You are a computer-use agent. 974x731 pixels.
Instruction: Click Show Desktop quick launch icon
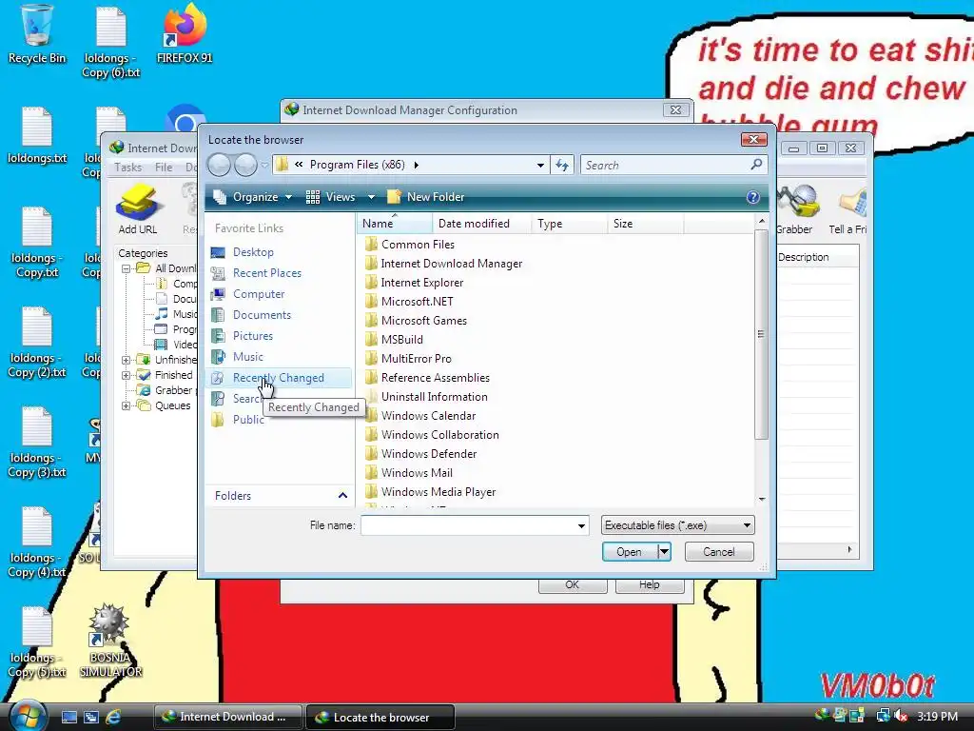[68, 717]
